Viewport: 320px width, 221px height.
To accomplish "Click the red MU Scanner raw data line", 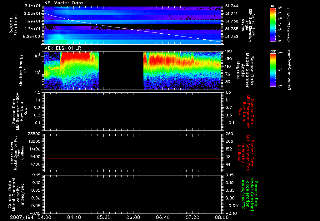I will click(x=132, y=121).
